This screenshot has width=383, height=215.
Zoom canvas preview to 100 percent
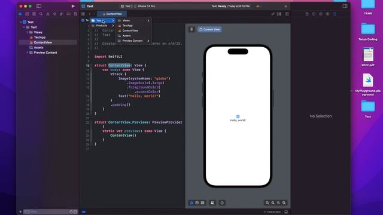(x=273, y=203)
